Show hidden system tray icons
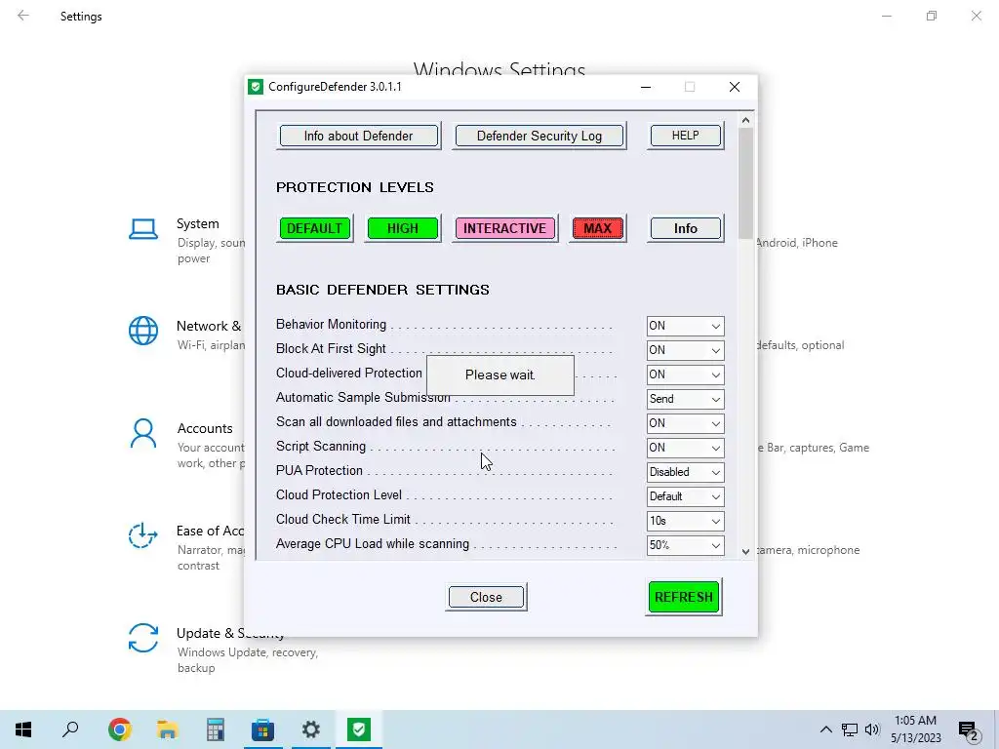This screenshot has width=999, height=749. tap(825, 729)
